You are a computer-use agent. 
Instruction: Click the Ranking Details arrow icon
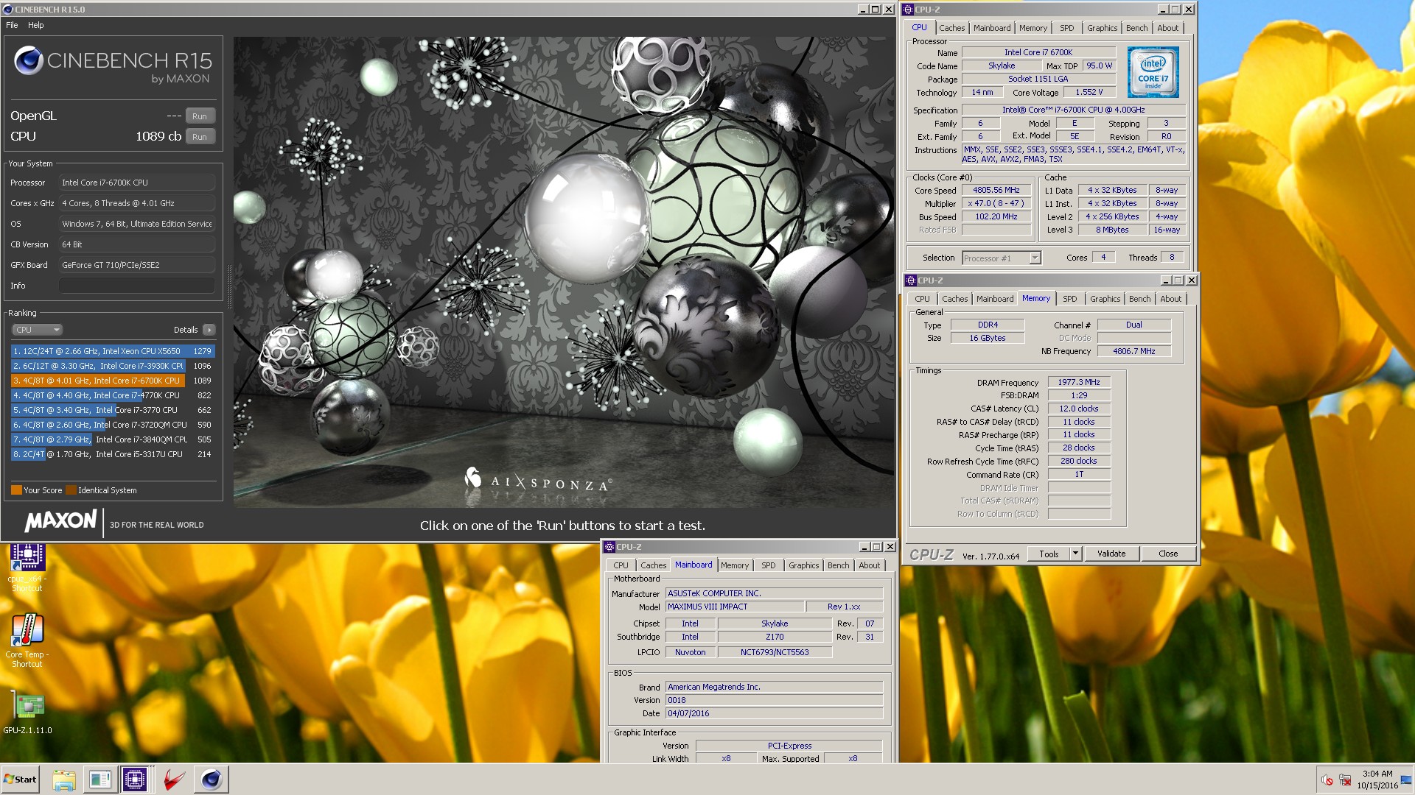click(x=209, y=330)
